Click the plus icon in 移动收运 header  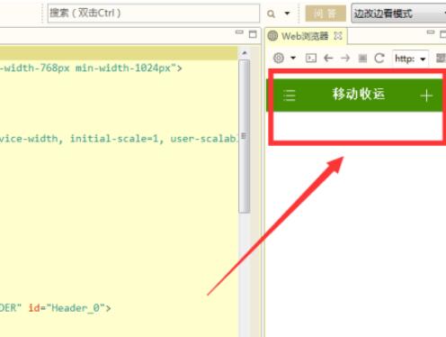426,96
